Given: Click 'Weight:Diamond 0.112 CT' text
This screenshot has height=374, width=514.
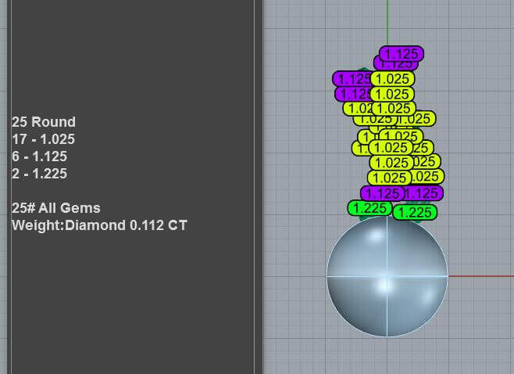Looking at the screenshot, I should point(99,225).
